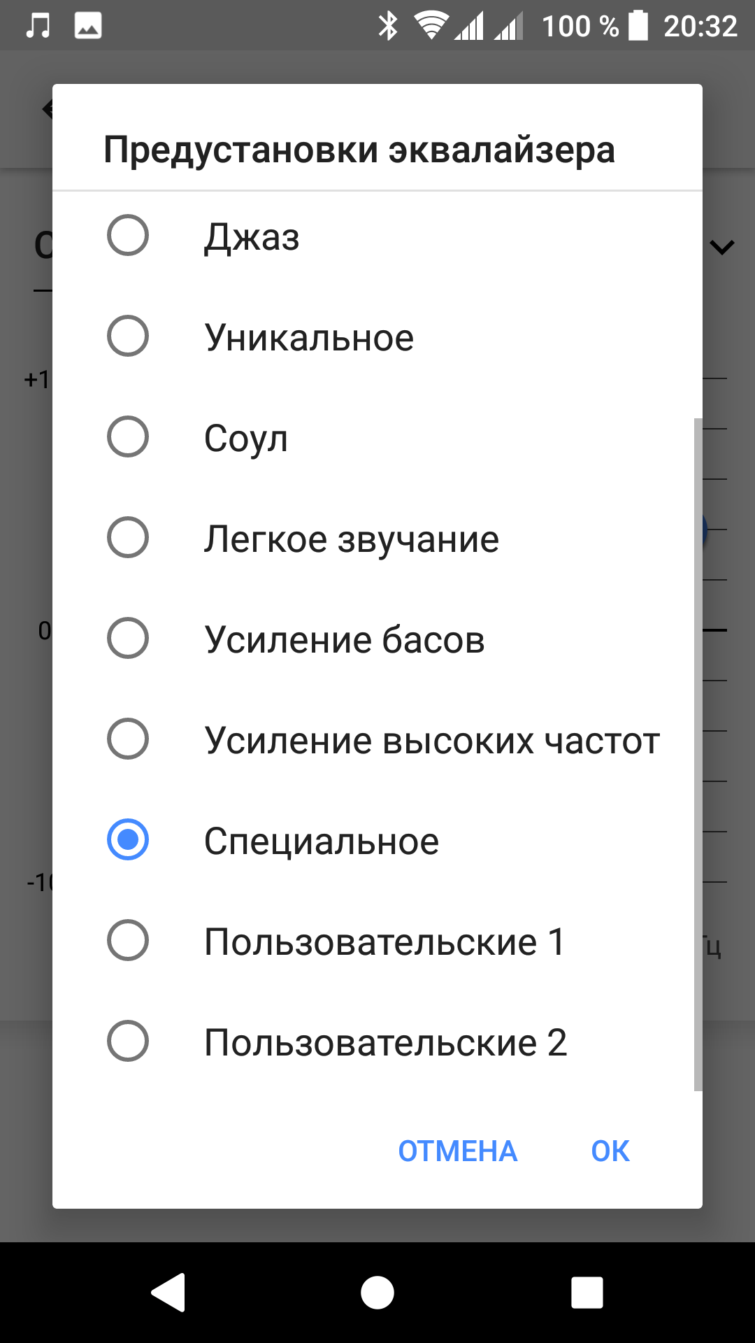The image size is (755, 1343).
Task: Tap the battery status icon
Action: tap(638, 26)
